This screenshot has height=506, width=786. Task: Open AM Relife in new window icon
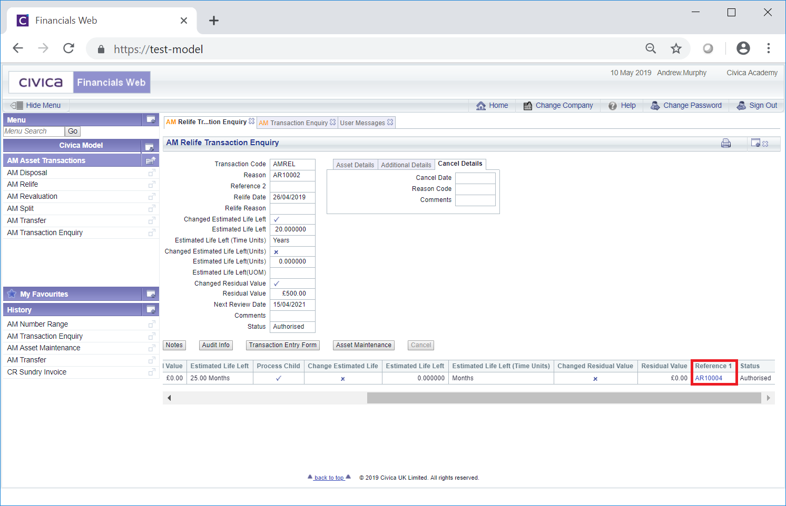coord(152,185)
